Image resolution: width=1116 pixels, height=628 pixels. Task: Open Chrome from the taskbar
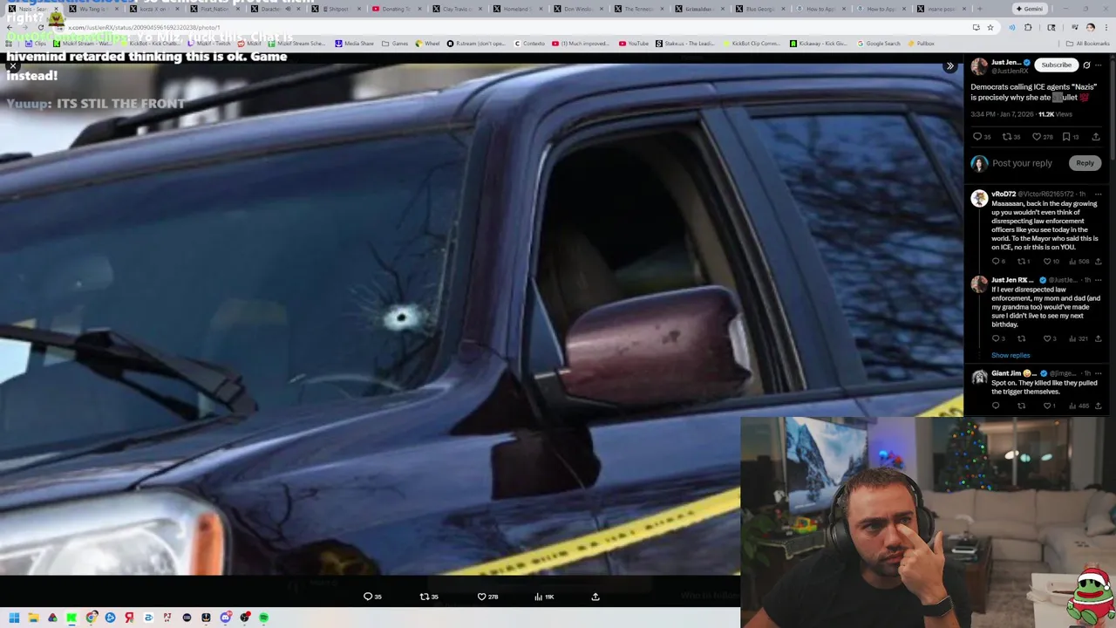91,618
